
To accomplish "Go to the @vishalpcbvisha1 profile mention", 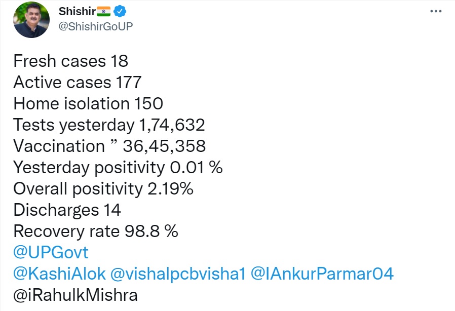I will pos(178,274).
